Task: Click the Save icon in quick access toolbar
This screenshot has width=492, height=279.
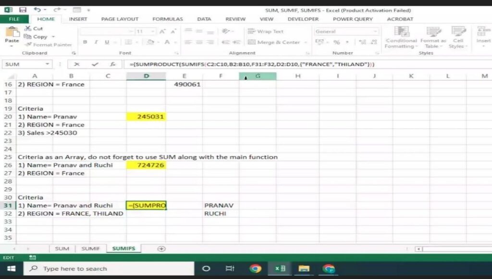Action: (x=23, y=10)
